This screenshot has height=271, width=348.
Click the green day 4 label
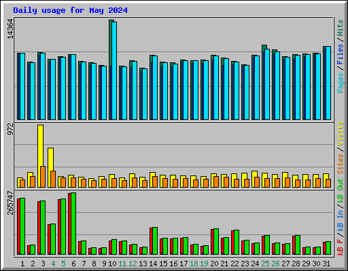(x=53, y=264)
